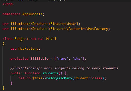Click the 'name' string in the fillable array
This screenshot has height=91, width=131.
coord(62,58)
